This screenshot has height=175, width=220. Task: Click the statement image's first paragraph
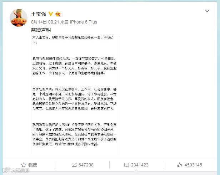73,40
